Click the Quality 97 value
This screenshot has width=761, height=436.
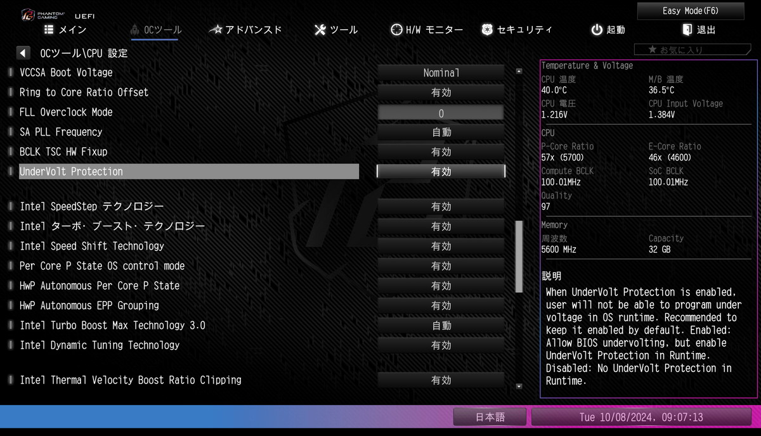(x=545, y=207)
